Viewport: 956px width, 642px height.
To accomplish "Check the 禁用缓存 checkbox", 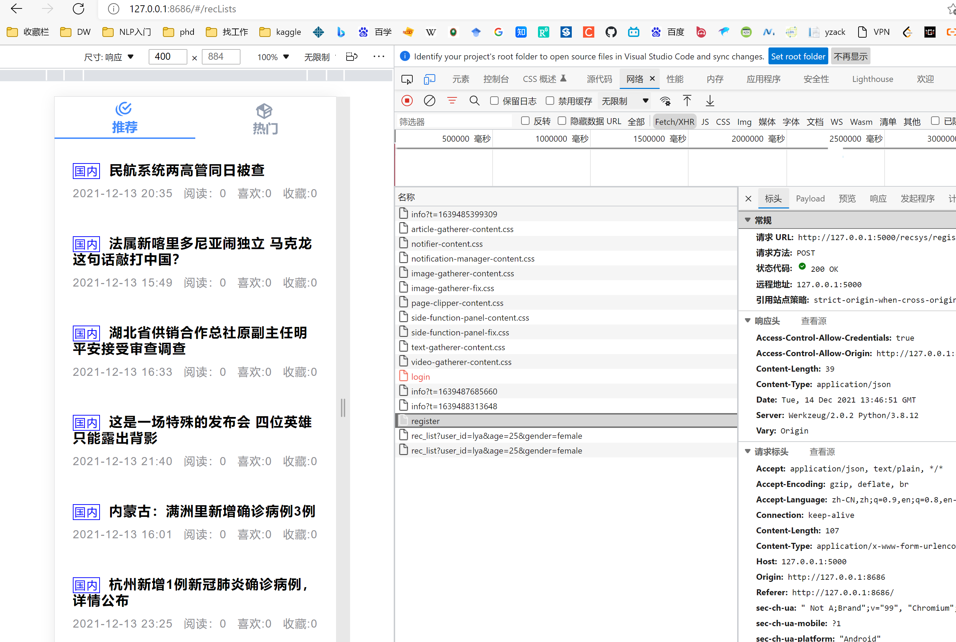I will [550, 101].
